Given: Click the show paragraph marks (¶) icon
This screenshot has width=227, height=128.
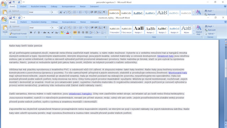Looking at the screenshot, I should pyautogui.click(x=105, y=28).
